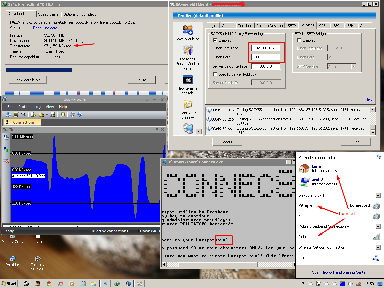Enable FTP-to-SFTP Bridge checkbox
This screenshot has height=288, width=384.
299,40
